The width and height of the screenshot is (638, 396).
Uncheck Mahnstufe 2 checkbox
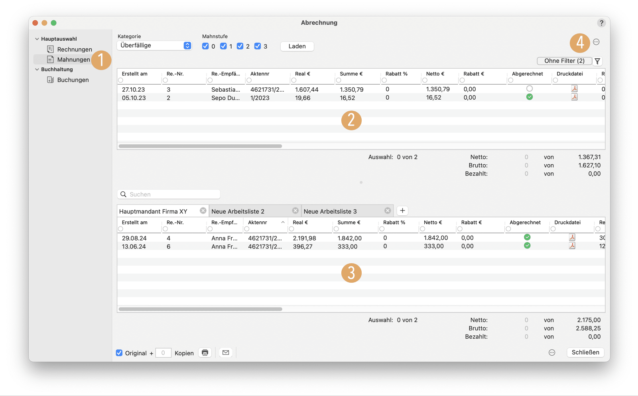[240, 46]
